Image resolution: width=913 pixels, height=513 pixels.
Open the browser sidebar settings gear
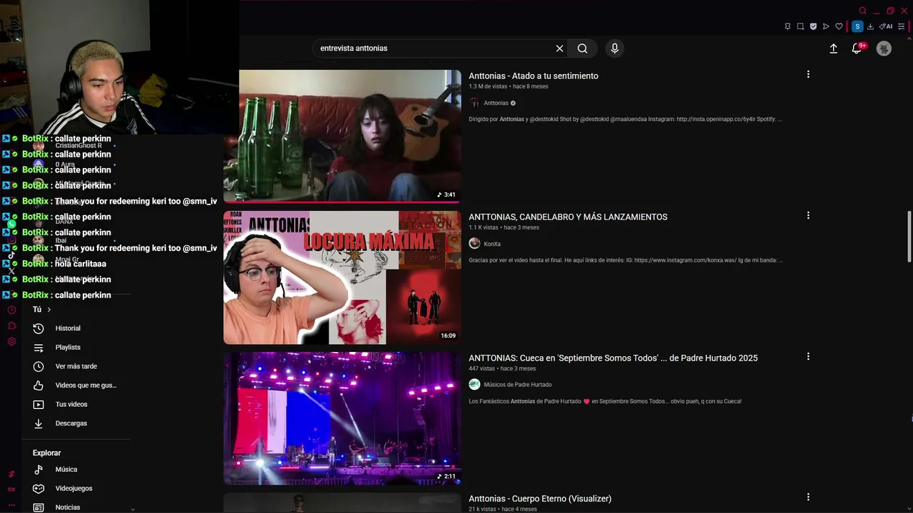pos(11,341)
